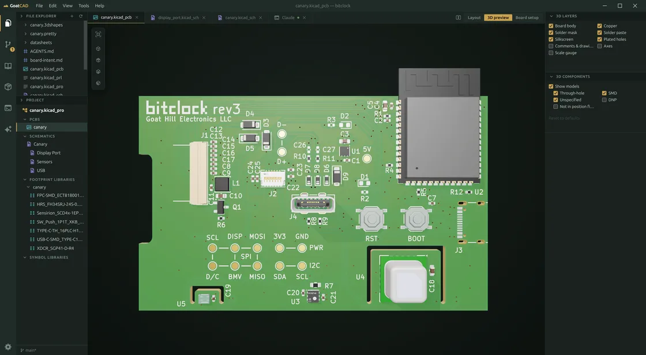This screenshot has height=355, width=646.
Task: Uncheck Show models checkbox
Action: tap(551, 86)
